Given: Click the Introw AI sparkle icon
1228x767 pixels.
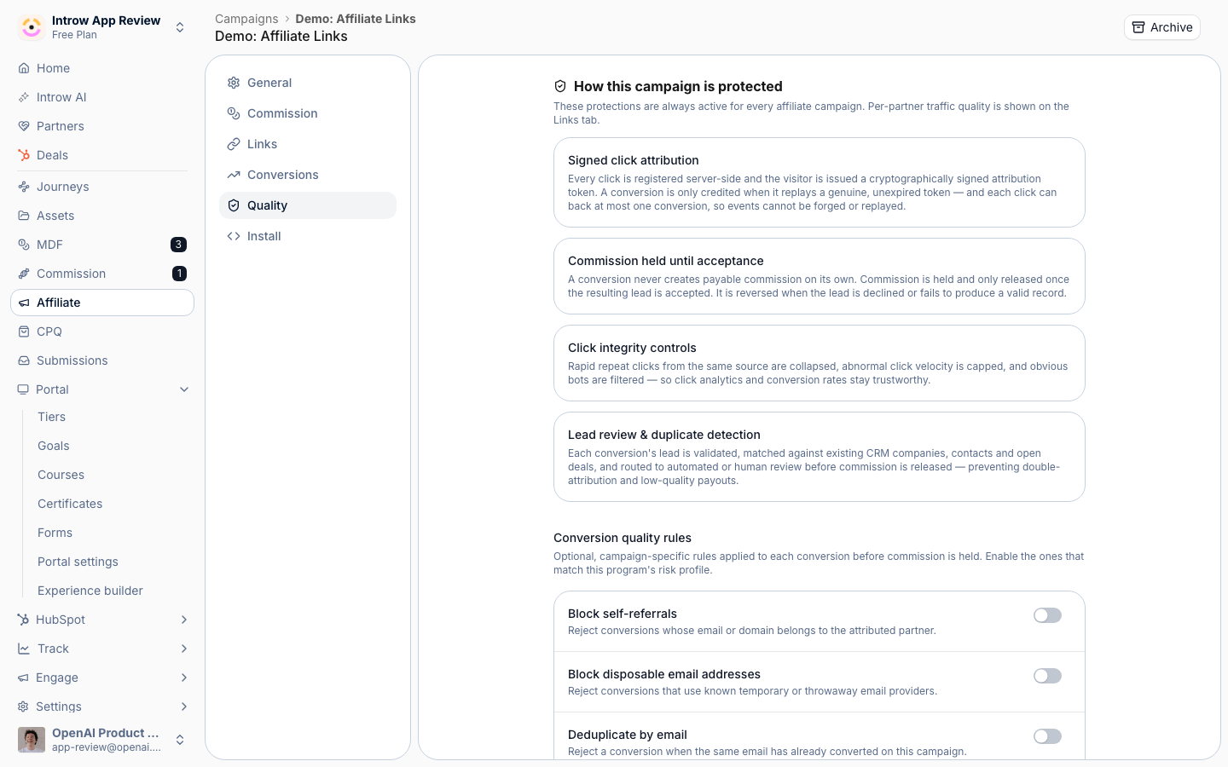Looking at the screenshot, I should point(24,97).
